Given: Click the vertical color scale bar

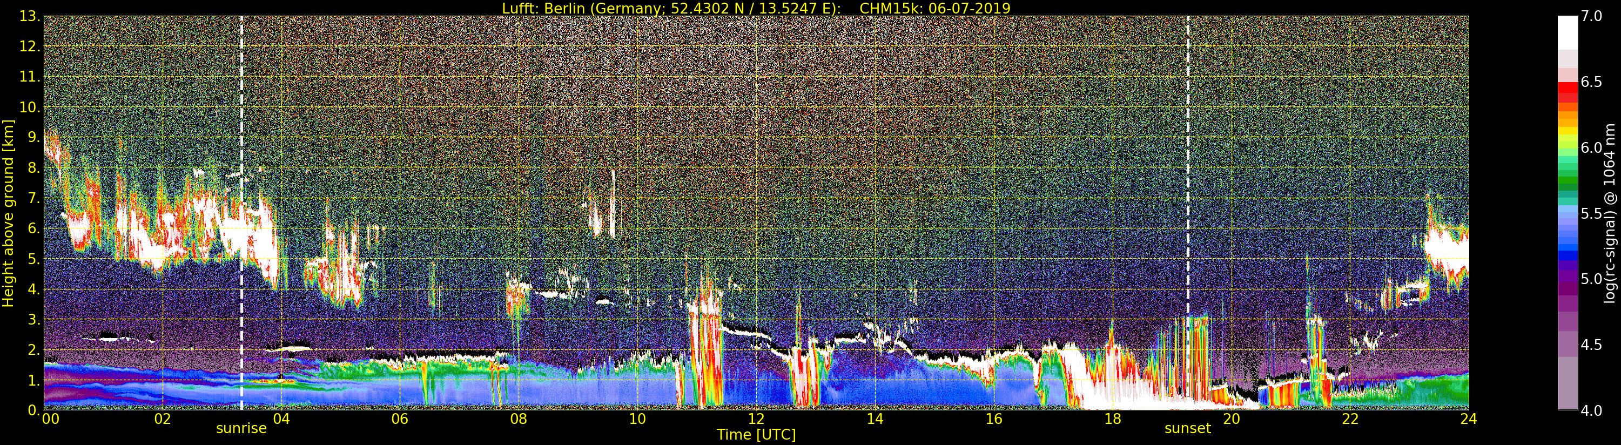Looking at the screenshot, I should click(x=1568, y=213).
